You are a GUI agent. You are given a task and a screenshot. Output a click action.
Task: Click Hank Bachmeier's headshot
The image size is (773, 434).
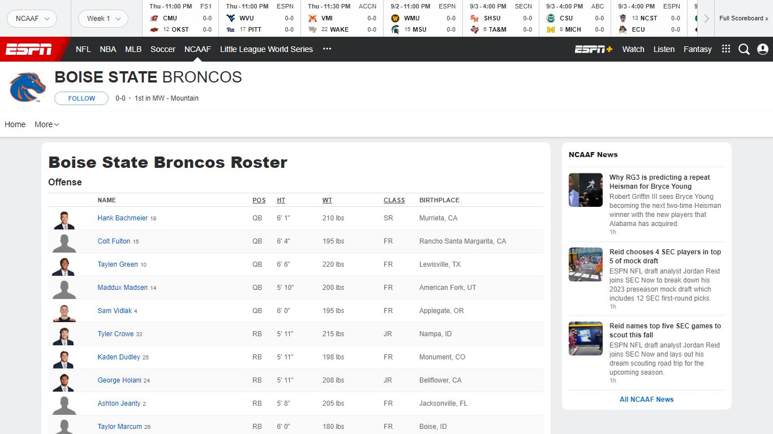[64, 219]
